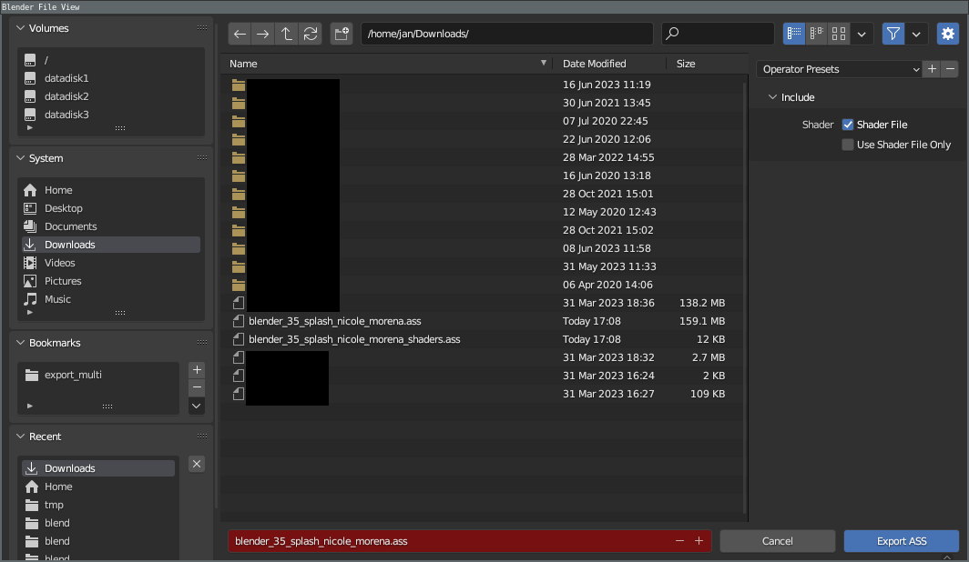Image resolution: width=969 pixels, height=562 pixels.
Task: Increment the file name number
Action: click(x=699, y=541)
